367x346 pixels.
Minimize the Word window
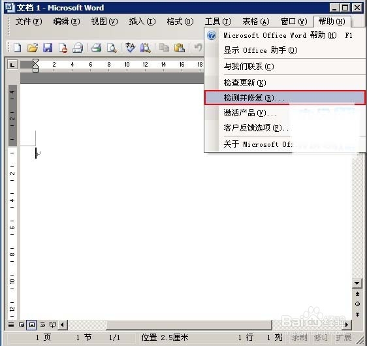(x=334, y=8)
